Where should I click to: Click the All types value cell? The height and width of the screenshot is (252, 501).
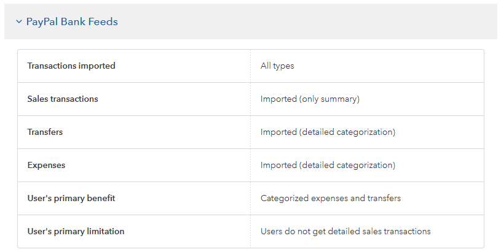pos(277,66)
